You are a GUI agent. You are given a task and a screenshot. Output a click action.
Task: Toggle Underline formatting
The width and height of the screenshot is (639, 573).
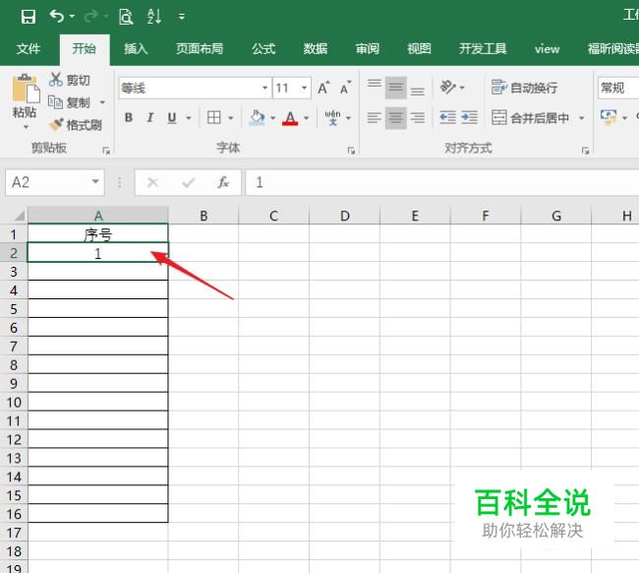172,117
